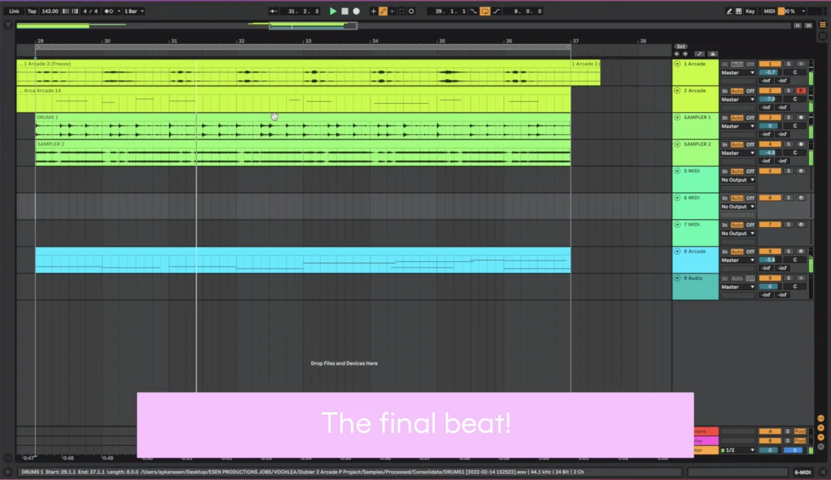This screenshot has height=480, width=831.
Task: Toggle Optimize Arrangement Height H button
Action: (797, 26)
